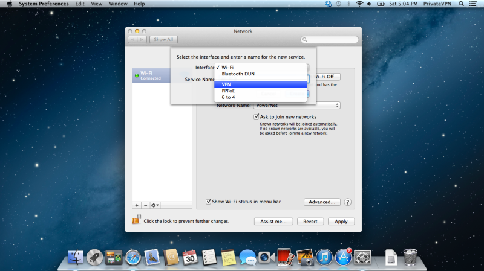Click the help question mark button
Image resolution: width=484 pixels, height=271 pixels.
(348, 202)
